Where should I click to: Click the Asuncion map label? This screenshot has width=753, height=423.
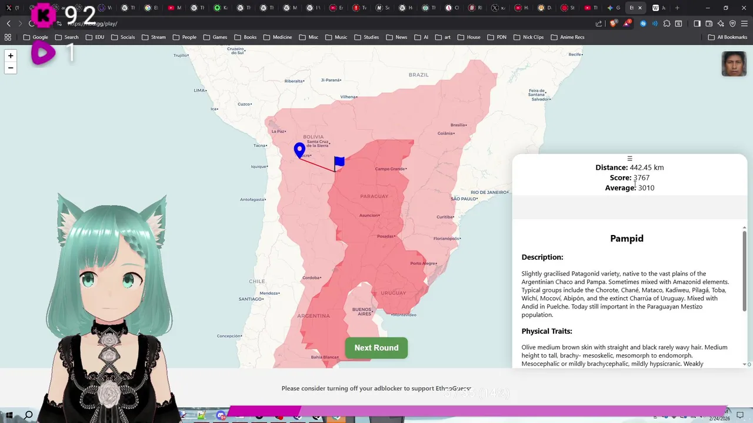point(369,216)
